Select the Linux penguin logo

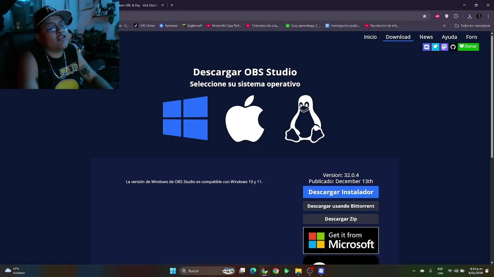coord(305,119)
